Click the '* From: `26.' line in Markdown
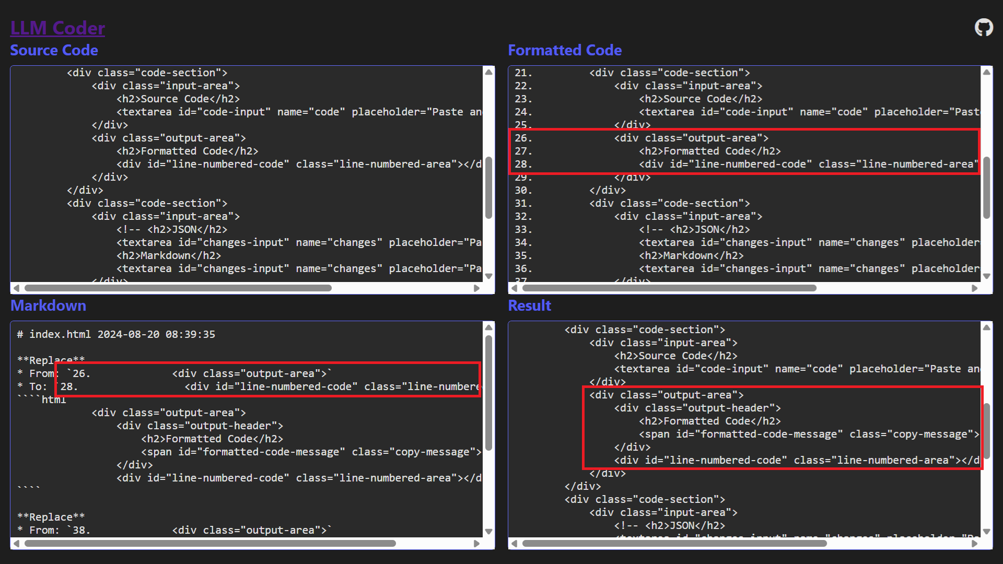 pos(174,373)
